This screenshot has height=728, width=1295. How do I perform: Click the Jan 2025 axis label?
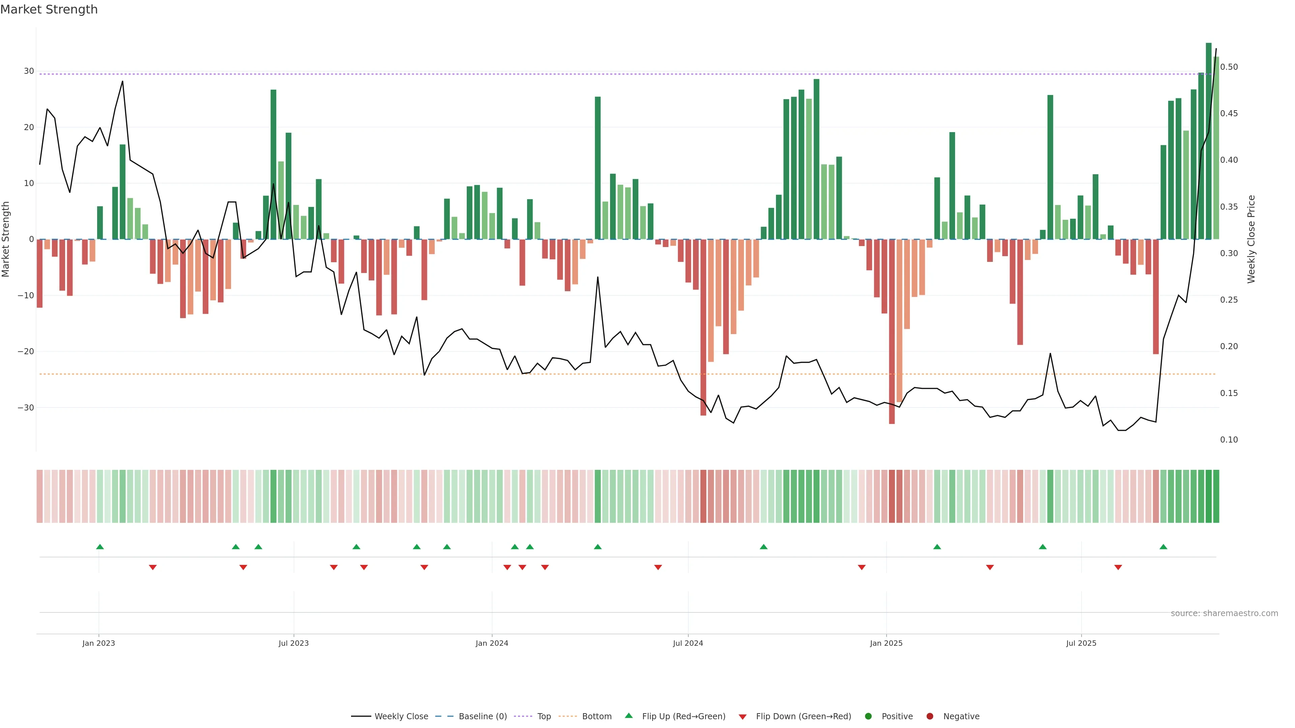886,643
